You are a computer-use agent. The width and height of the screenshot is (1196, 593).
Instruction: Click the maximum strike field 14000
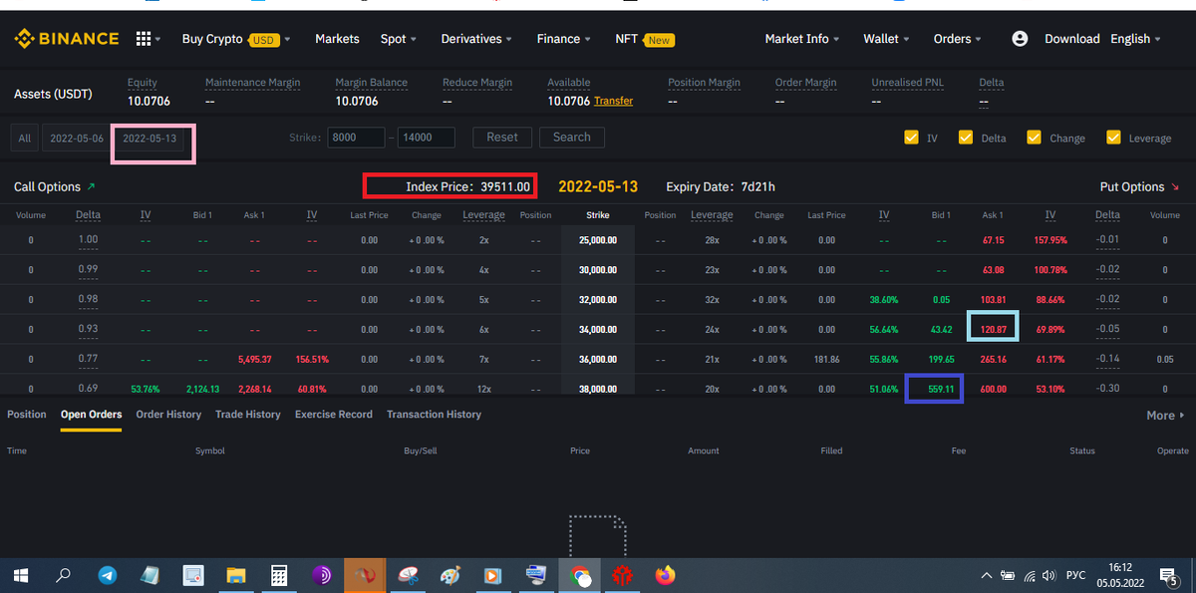[426, 138]
